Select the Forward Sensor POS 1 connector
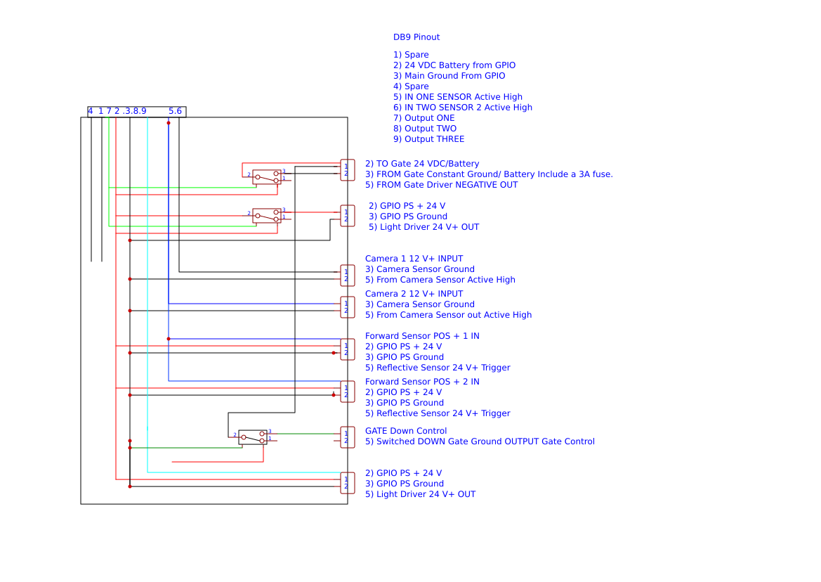This screenshot has width=821, height=582. point(346,349)
